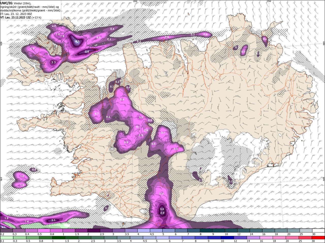This screenshot has height=243, width=325.
Task: Pick the green rain swatch for 0.5–0.8
Action: tap(32, 237)
